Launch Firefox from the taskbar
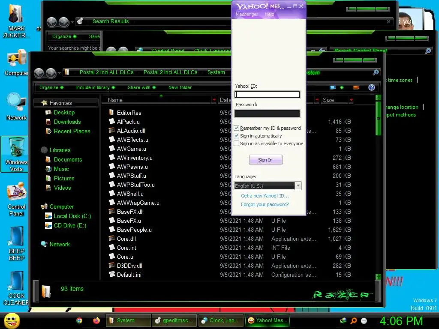439x329 pixels. (96, 320)
